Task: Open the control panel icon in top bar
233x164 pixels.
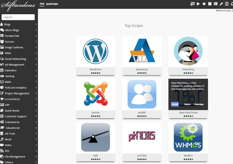Action: pos(193,4)
